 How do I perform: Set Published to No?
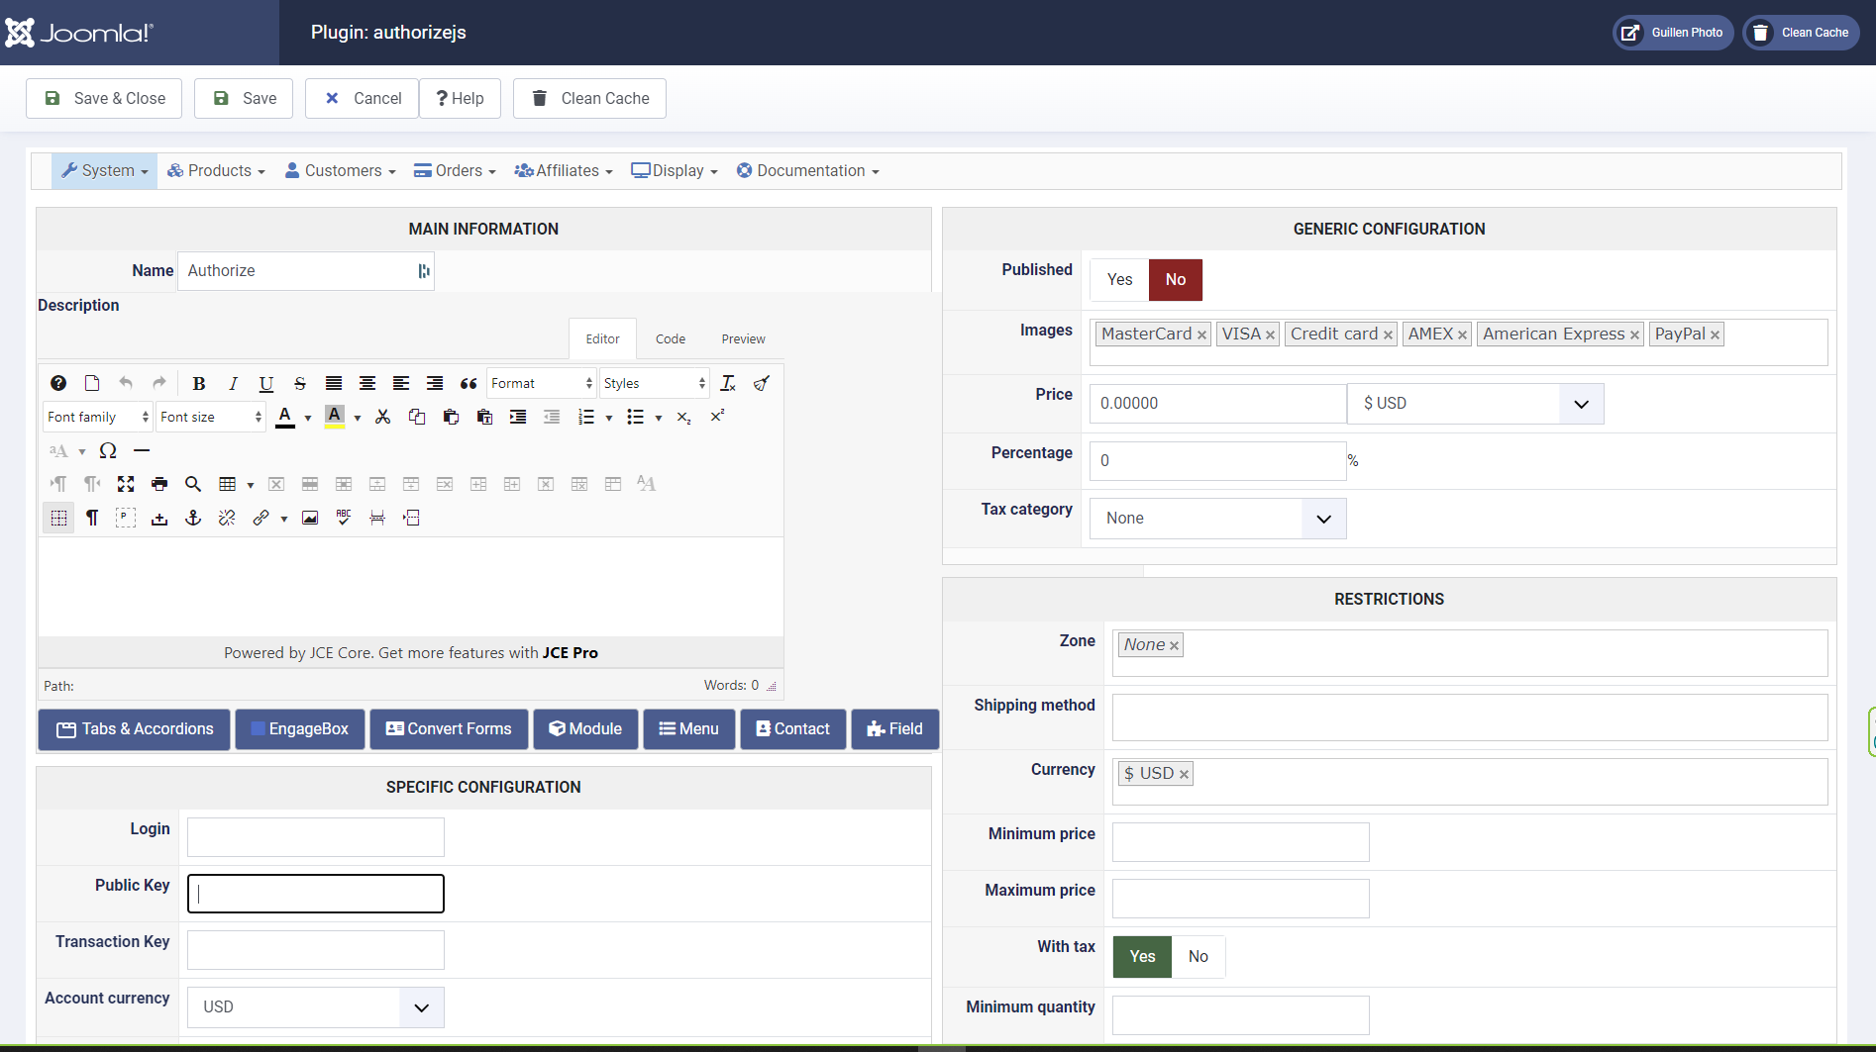[1176, 280]
